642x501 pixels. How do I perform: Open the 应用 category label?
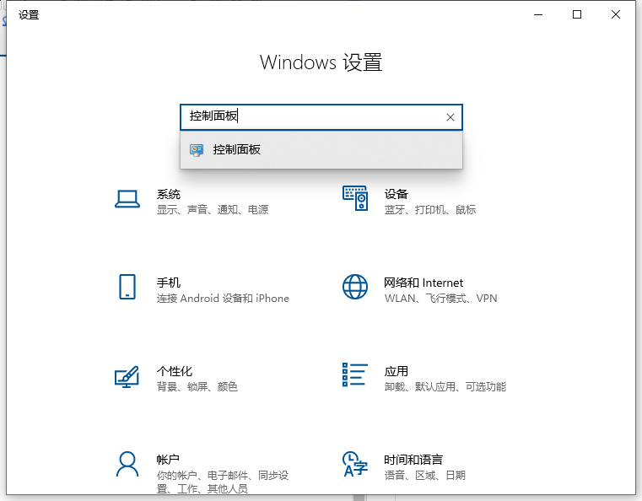click(396, 371)
